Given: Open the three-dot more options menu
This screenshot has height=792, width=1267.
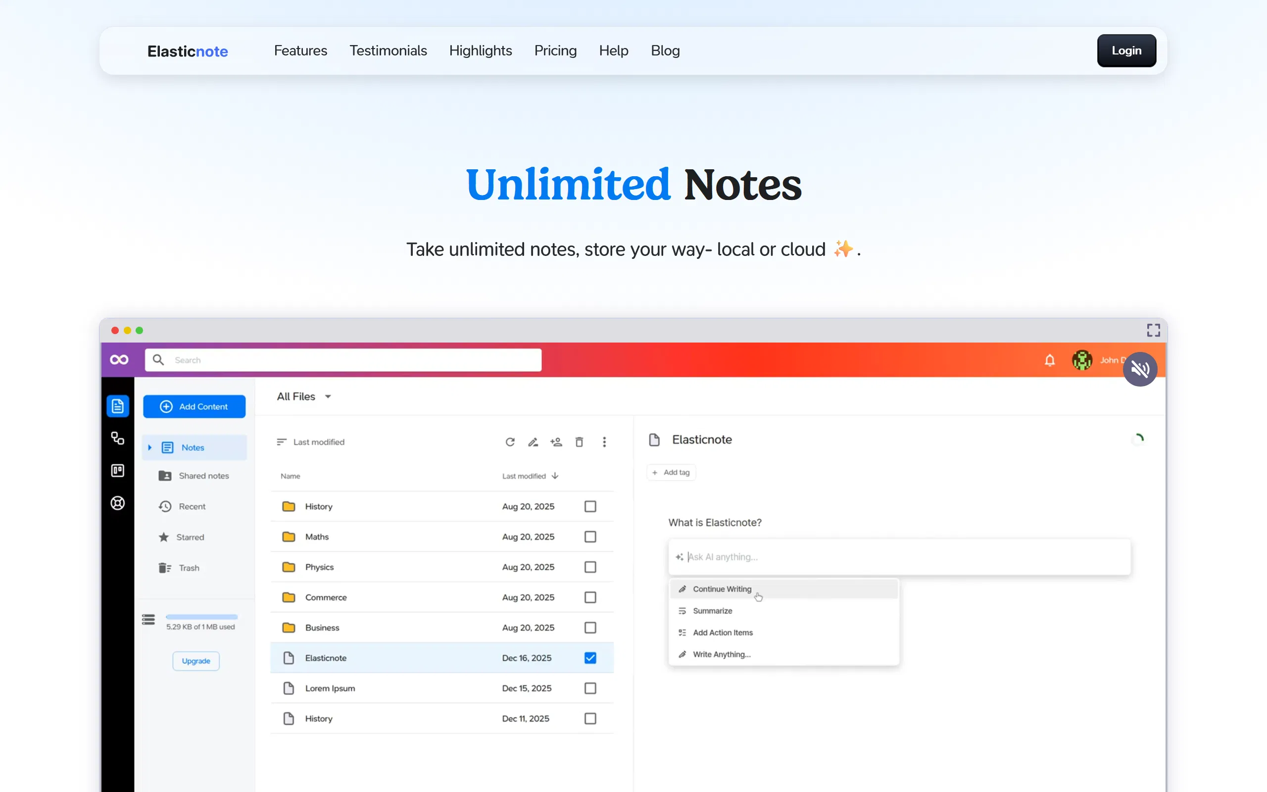Looking at the screenshot, I should (x=604, y=442).
